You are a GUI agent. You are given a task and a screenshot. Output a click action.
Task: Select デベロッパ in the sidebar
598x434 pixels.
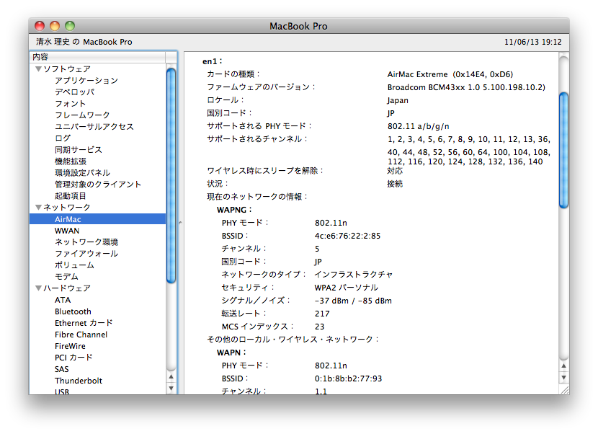[x=75, y=92]
